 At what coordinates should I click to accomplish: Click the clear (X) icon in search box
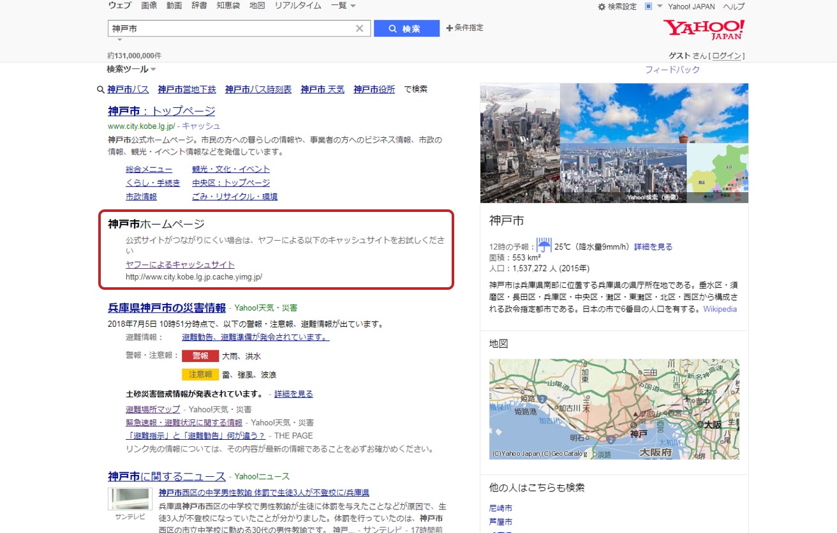[359, 29]
